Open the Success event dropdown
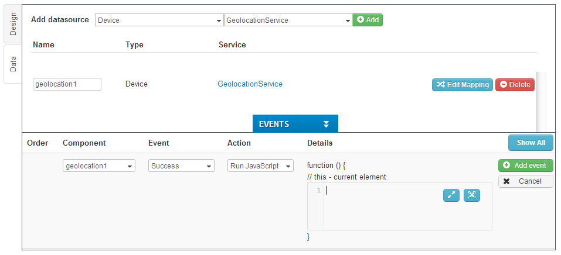 click(181, 166)
